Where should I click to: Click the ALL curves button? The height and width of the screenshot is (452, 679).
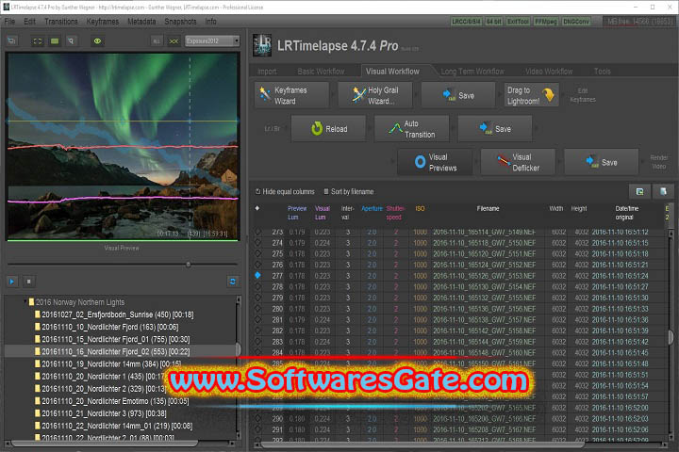click(x=157, y=41)
